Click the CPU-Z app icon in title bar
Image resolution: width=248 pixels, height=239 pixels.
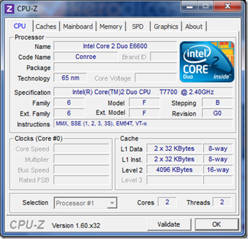tap(9, 9)
